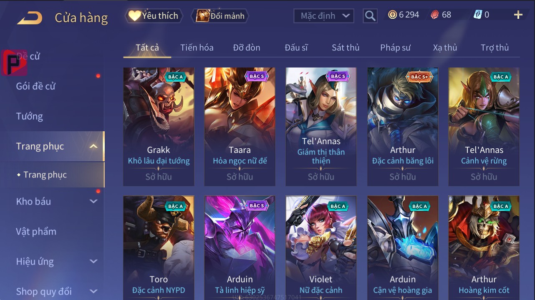Switch to the Pháp sư tab
This screenshot has width=535, height=300.
pos(395,47)
